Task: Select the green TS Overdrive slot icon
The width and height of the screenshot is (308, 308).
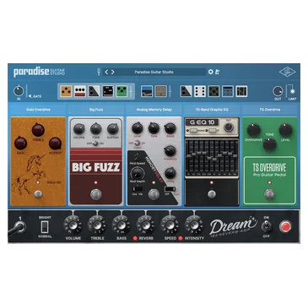Action: pos(122,91)
